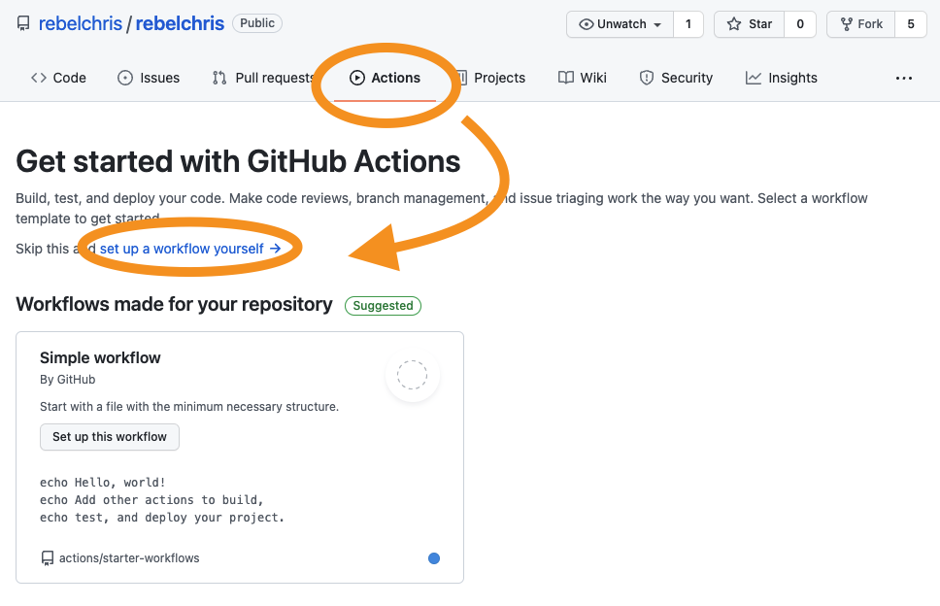The width and height of the screenshot is (940, 606).
Task: Open actions/starter-workflows repository link
Action: [129, 558]
